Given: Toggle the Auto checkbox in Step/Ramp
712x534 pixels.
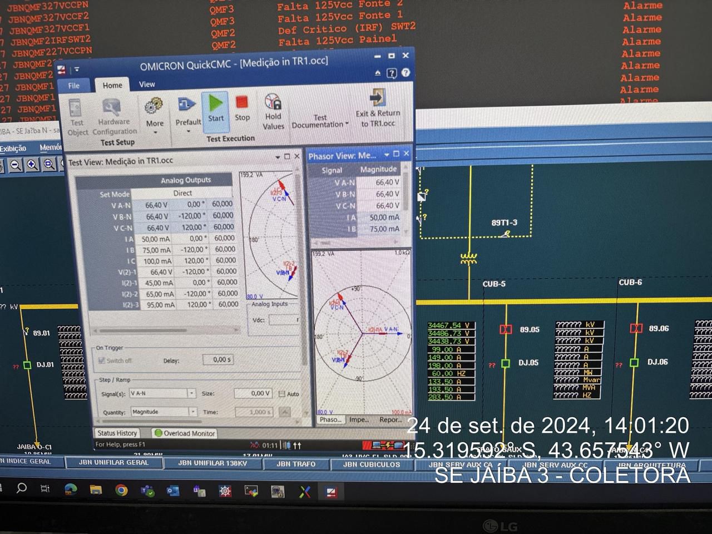Looking at the screenshot, I should tap(282, 394).
